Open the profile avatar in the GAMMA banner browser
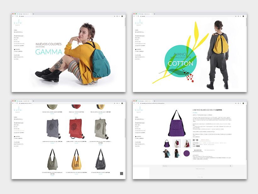 click(122, 16)
